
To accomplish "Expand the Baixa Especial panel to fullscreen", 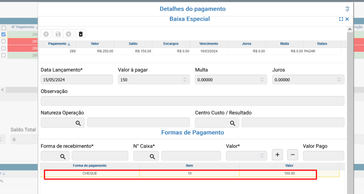I will (x=341, y=19).
